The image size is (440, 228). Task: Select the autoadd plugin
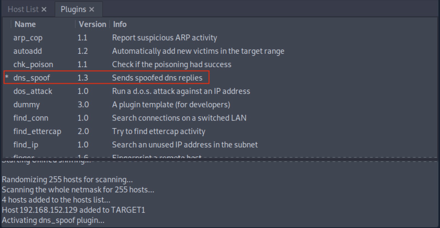click(27, 51)
